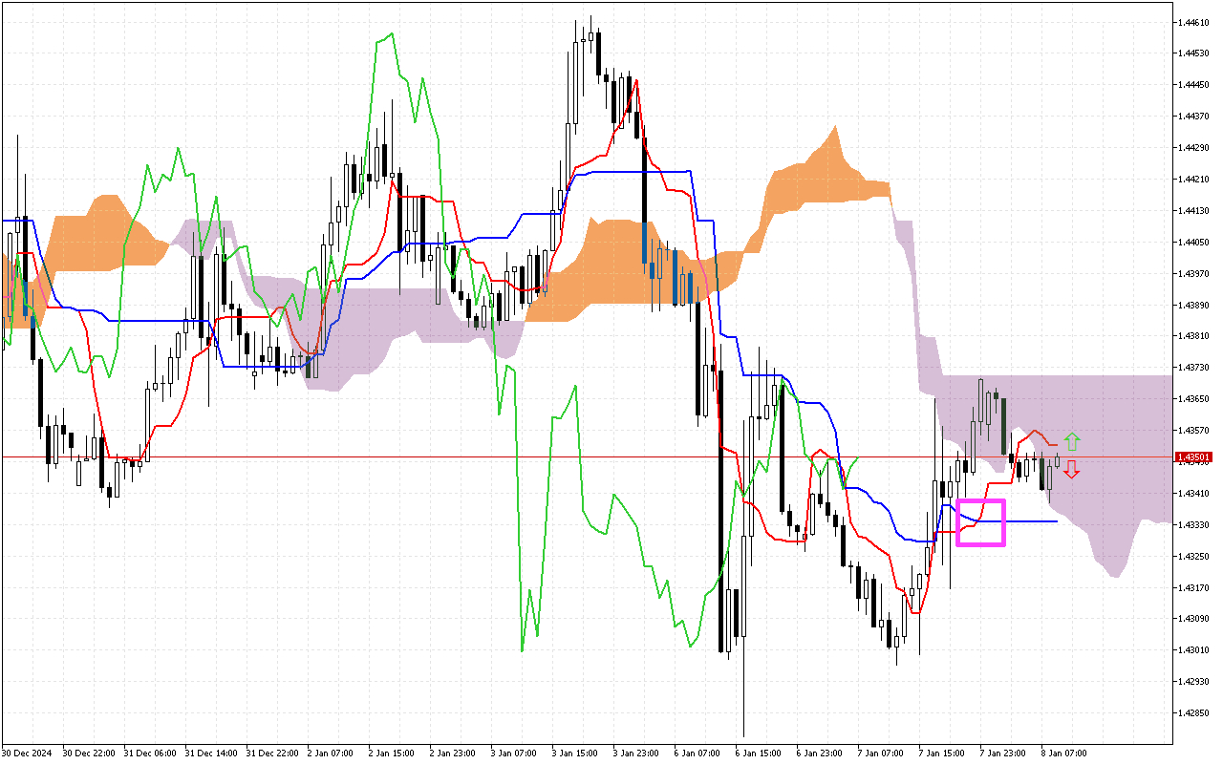Click the 7 Jan 07:00 time label
The image size is (1223, 764).
coord(881,753)
